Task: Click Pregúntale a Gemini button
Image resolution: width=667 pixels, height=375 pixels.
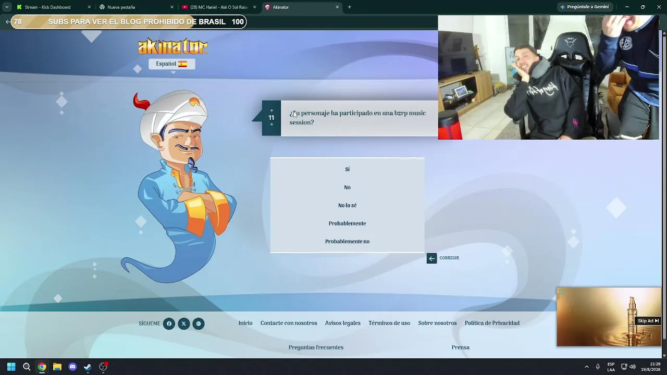Action: click(x=584, y=7)
